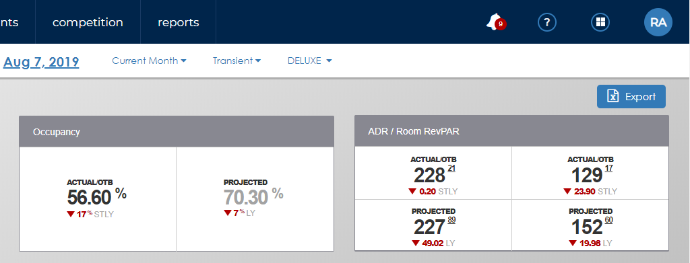Click the red down arrow beside 49.02 LY

[x=416, y=243]
